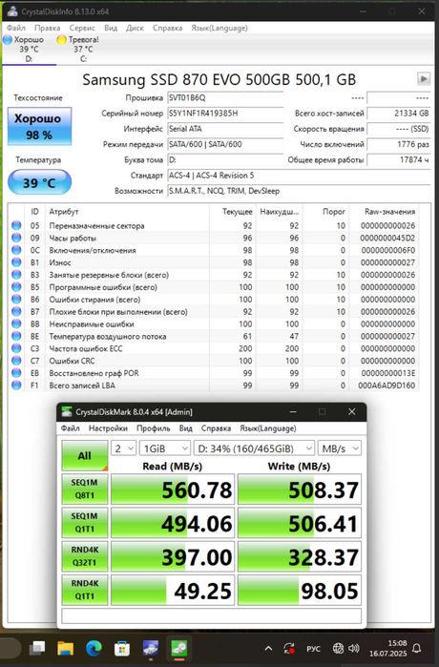
Task: Click status icon of C3 Частота ошибок ECC
Action: coord(16,348)
